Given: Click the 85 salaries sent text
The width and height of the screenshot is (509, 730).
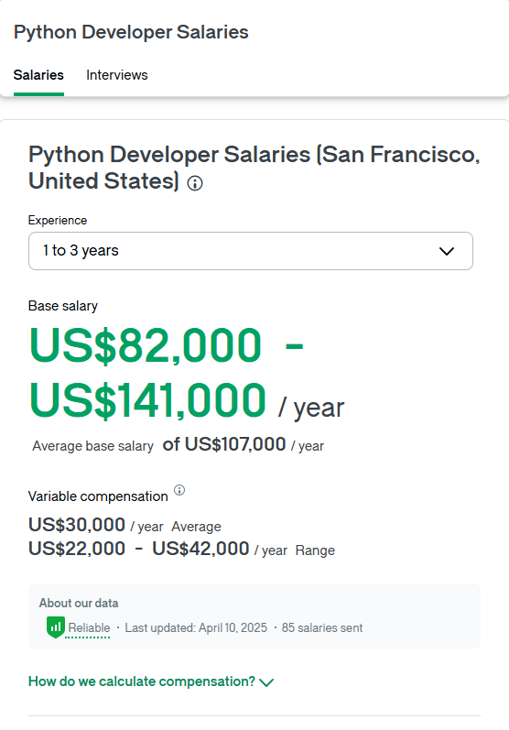Looking at the screenshot, I should tap(322, 628).
